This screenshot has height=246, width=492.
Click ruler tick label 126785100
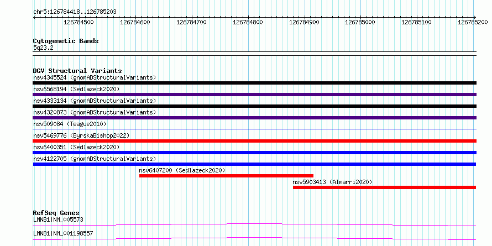[x=416, y=22]
